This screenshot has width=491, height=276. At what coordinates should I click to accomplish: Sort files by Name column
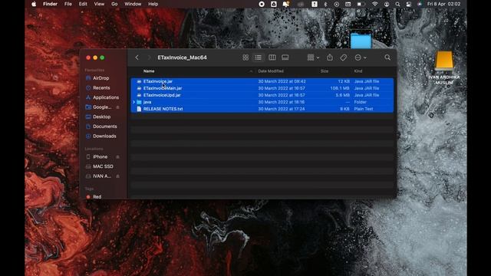tap(149, 71)
